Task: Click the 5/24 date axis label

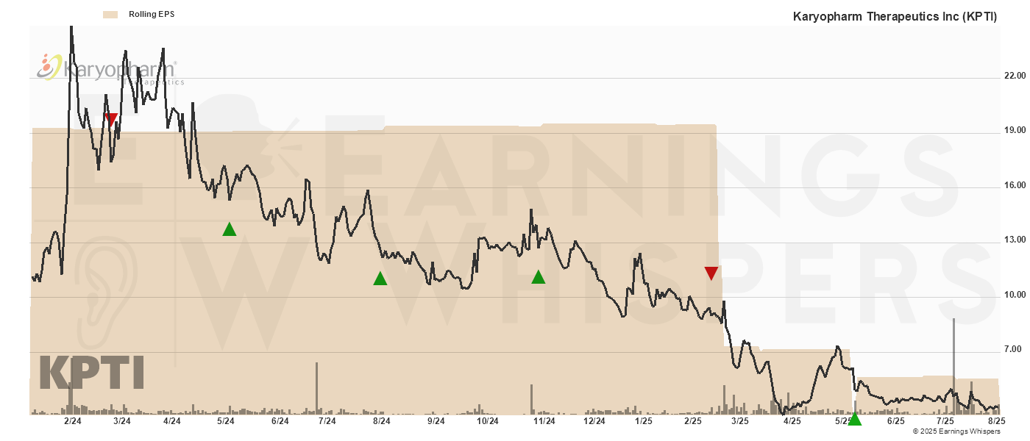Action: point(226,421)
